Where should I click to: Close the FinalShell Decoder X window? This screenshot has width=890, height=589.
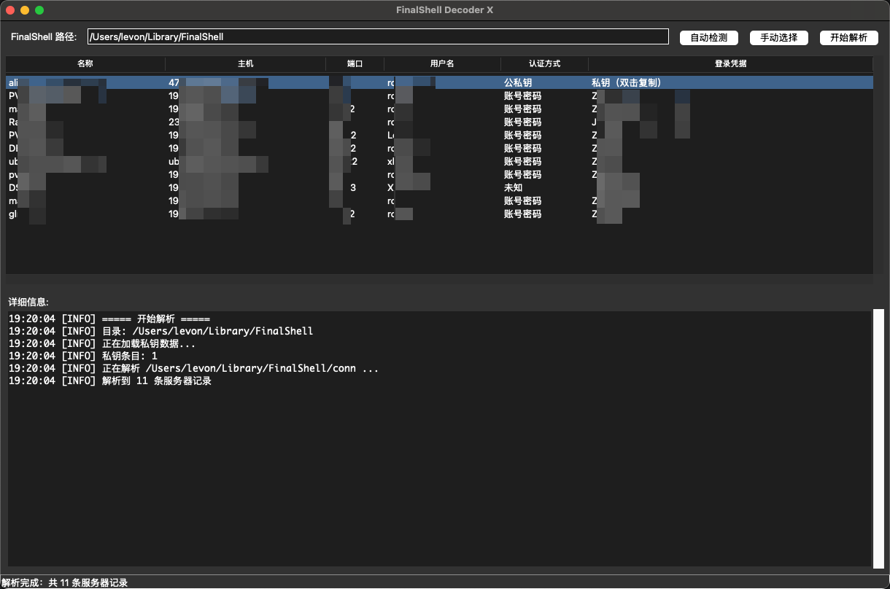(x=10, y=10)
